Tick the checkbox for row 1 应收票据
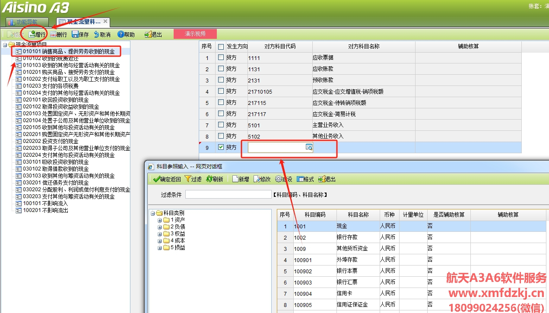549x313 pixels. [221, 57]
